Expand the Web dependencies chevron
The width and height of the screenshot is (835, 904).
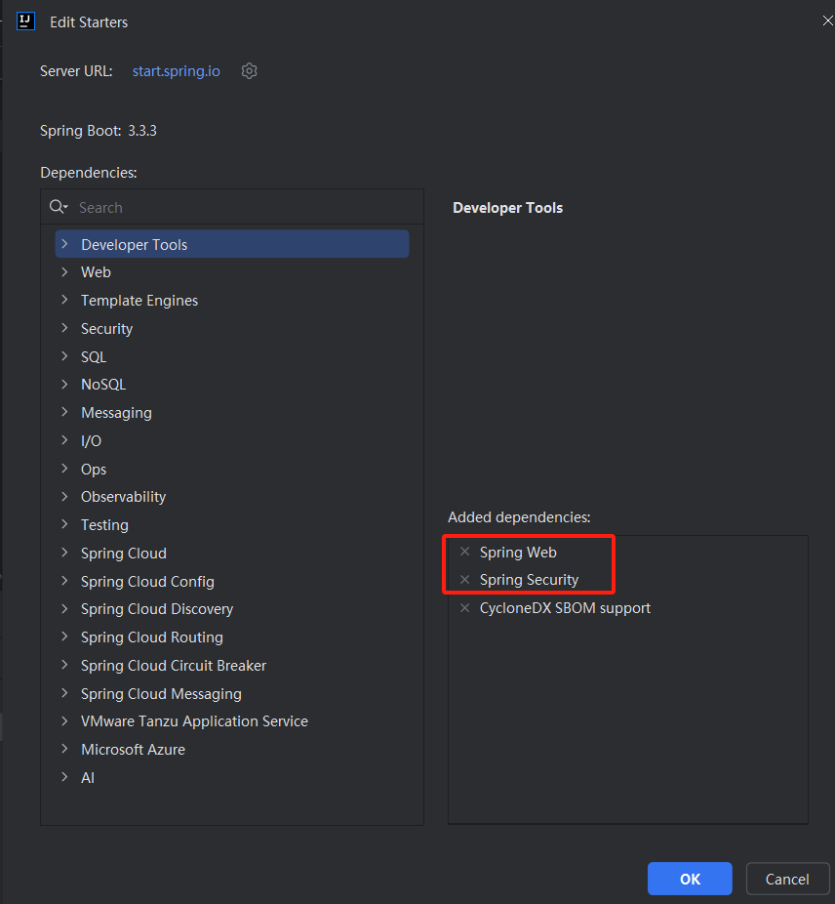click(x=64, y=272)
